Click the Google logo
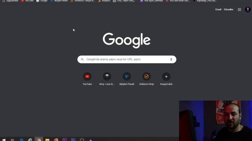 point(127,40)
